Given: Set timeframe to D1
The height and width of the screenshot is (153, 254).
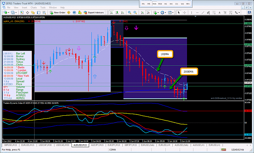Looking at the screenshot, I should click(177, 4).
